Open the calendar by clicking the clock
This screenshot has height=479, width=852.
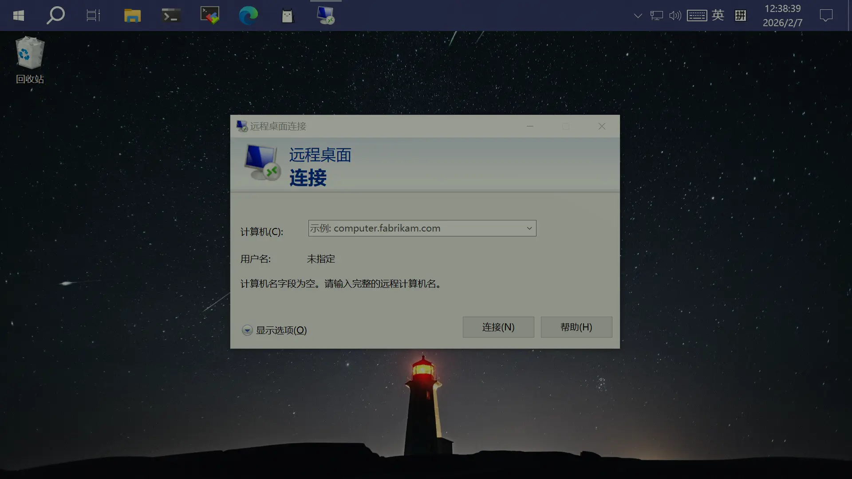coord(783,15)
